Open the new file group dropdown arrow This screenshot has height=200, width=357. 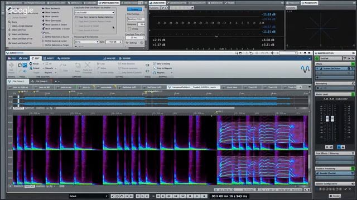59,82
